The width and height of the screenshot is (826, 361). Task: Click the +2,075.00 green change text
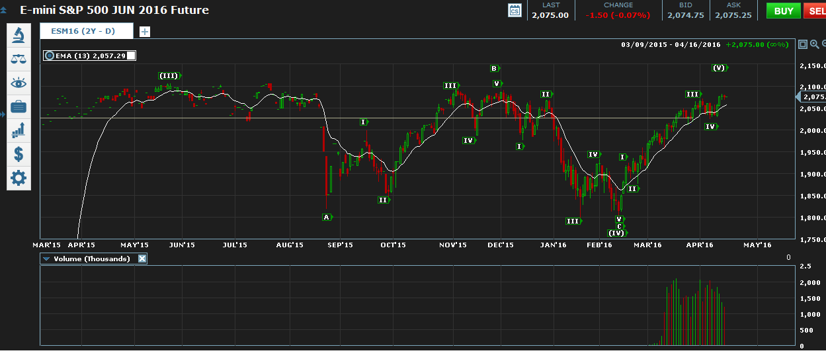(745, 44)
